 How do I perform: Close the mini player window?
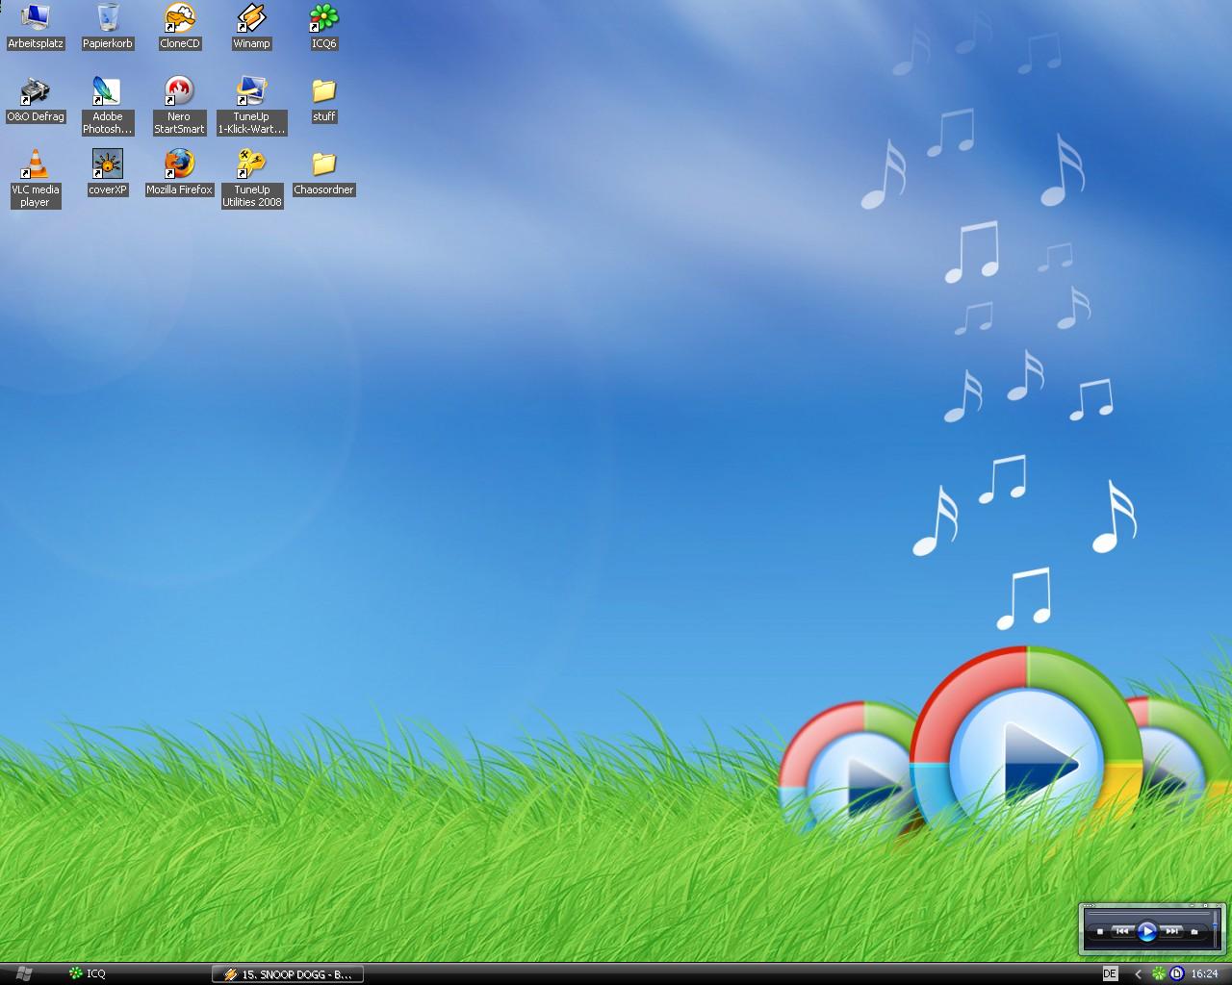(x=1219, y=905)
